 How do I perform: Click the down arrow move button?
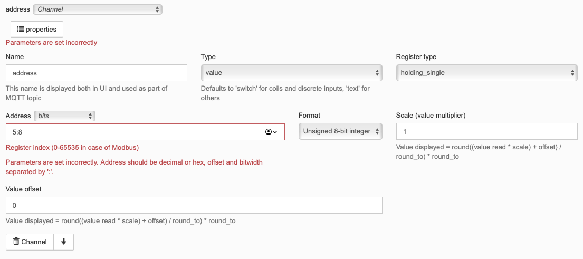point(64,242)
